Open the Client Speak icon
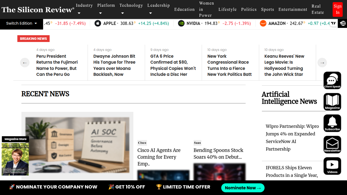This screenshot has width=347, height=195. click(x=332, y=80)
